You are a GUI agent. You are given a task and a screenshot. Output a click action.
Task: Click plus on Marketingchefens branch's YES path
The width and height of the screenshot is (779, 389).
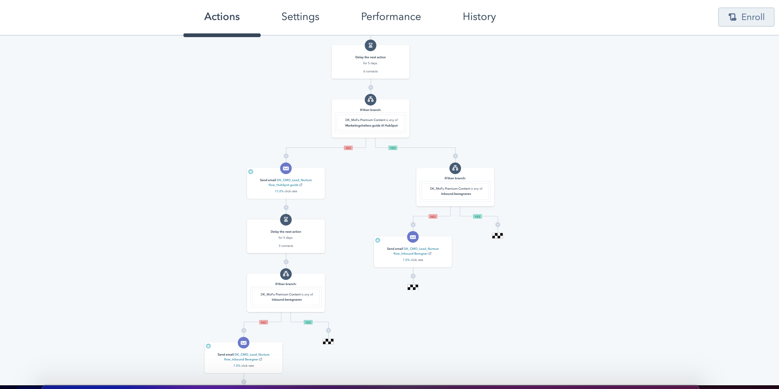[x=455, y=156]
